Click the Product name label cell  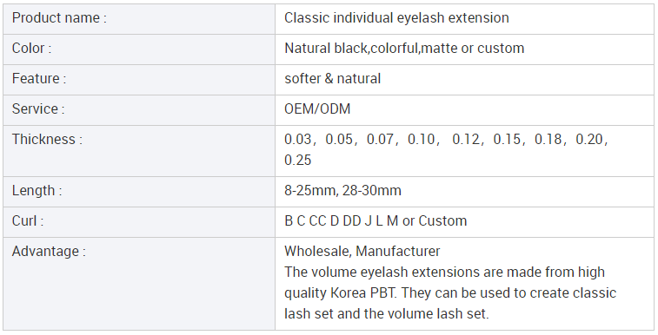pos(139,19)
